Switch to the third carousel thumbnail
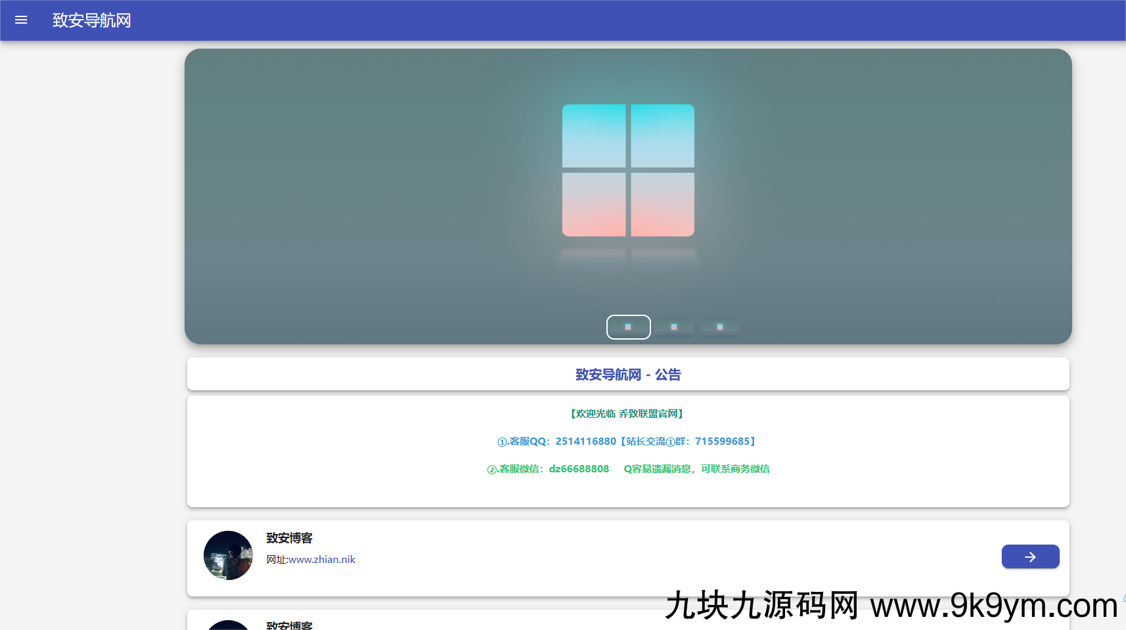This screenshot has height=630, width=1126. click(x=720, y=327)
